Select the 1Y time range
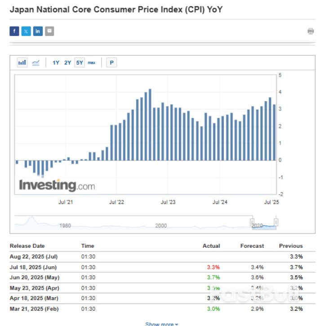 (x=56, y=62)
